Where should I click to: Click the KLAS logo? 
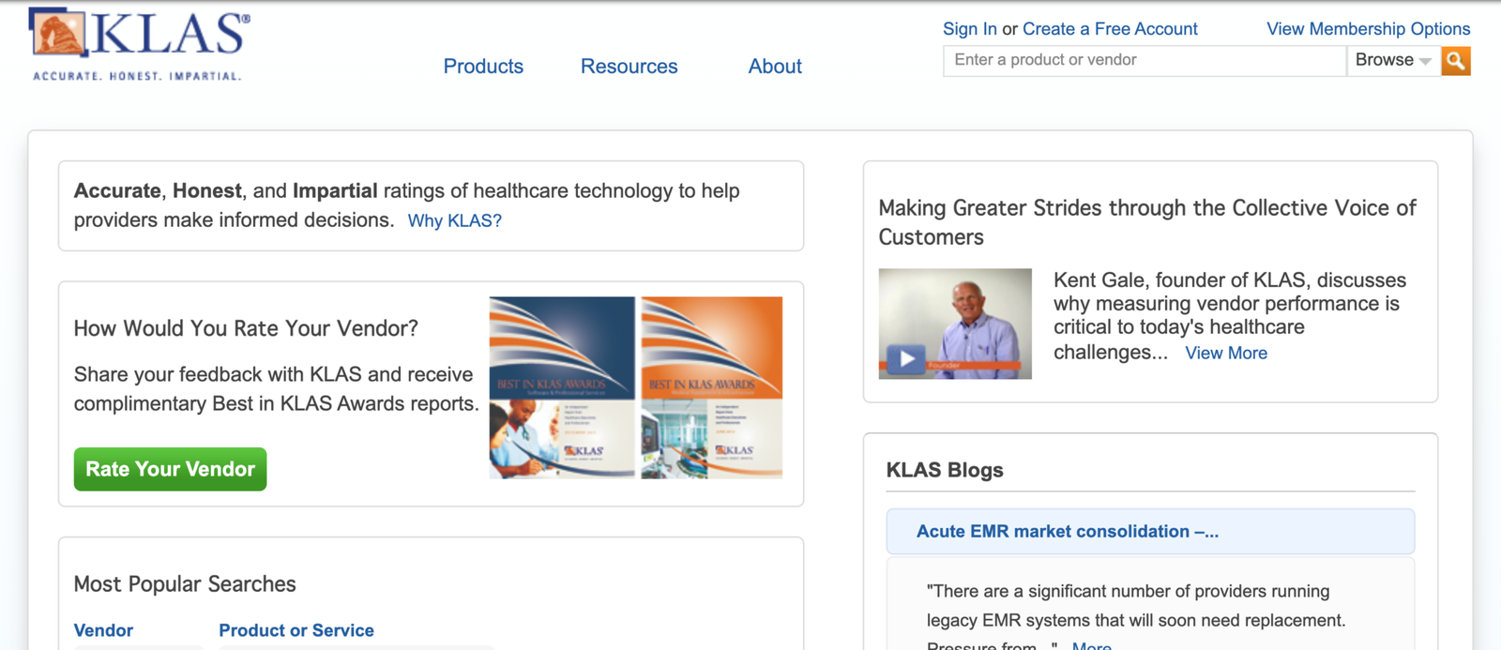coord(139,44)
